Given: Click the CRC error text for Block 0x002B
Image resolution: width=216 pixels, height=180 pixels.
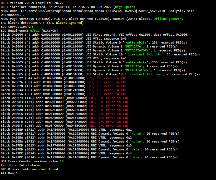Looking at the screenshot, I should click(107, 86).
